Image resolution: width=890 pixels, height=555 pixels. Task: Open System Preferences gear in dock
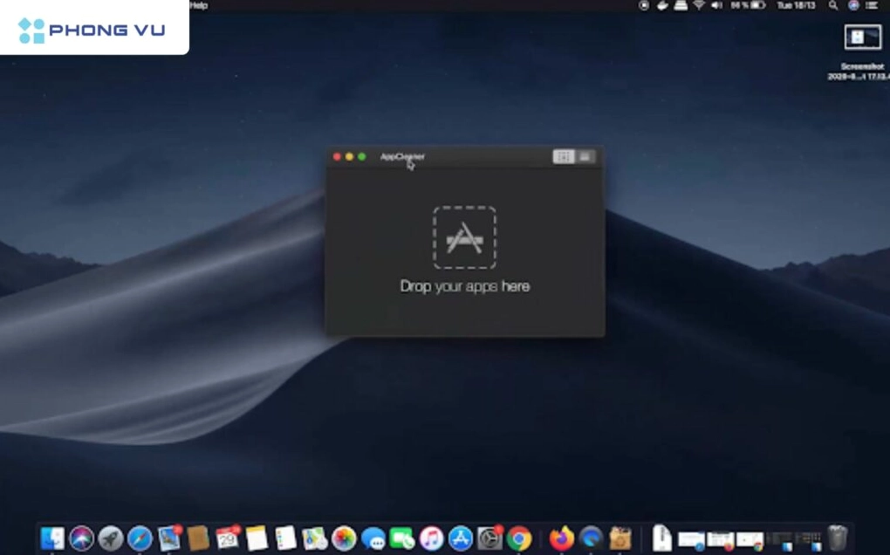(x=489, y=538)
